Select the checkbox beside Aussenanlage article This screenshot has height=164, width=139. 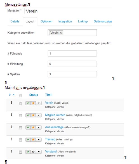(x=20, y=128)
